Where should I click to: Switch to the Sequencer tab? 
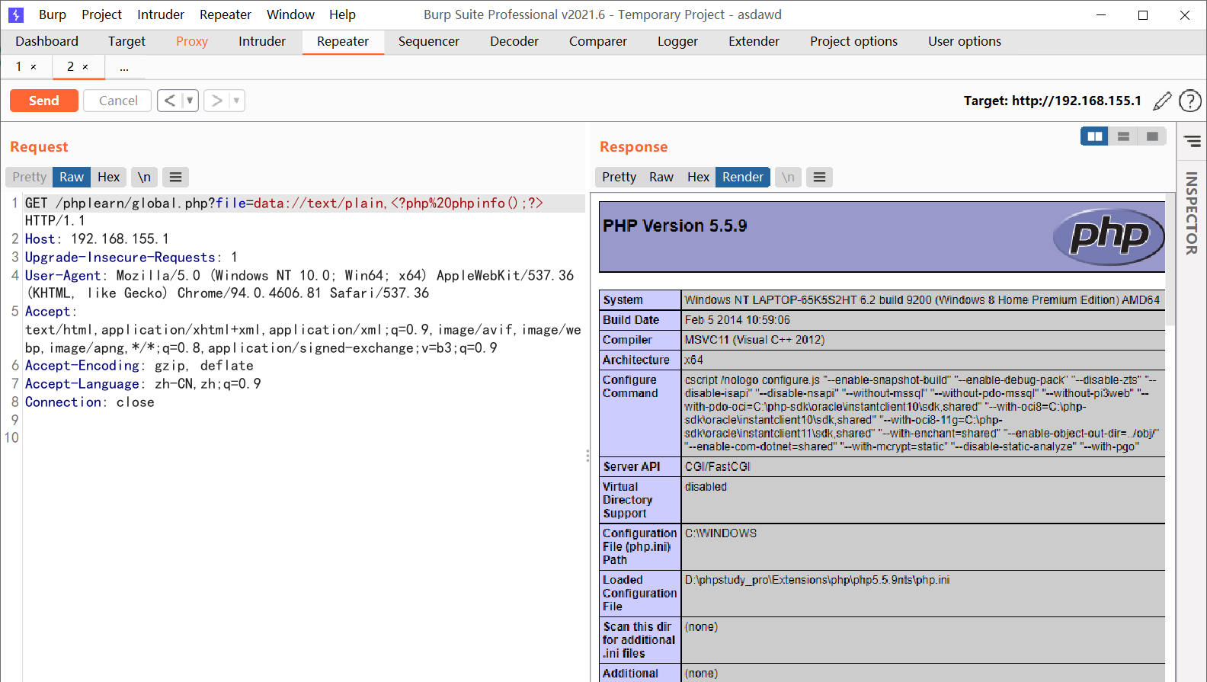coord(429,41)
